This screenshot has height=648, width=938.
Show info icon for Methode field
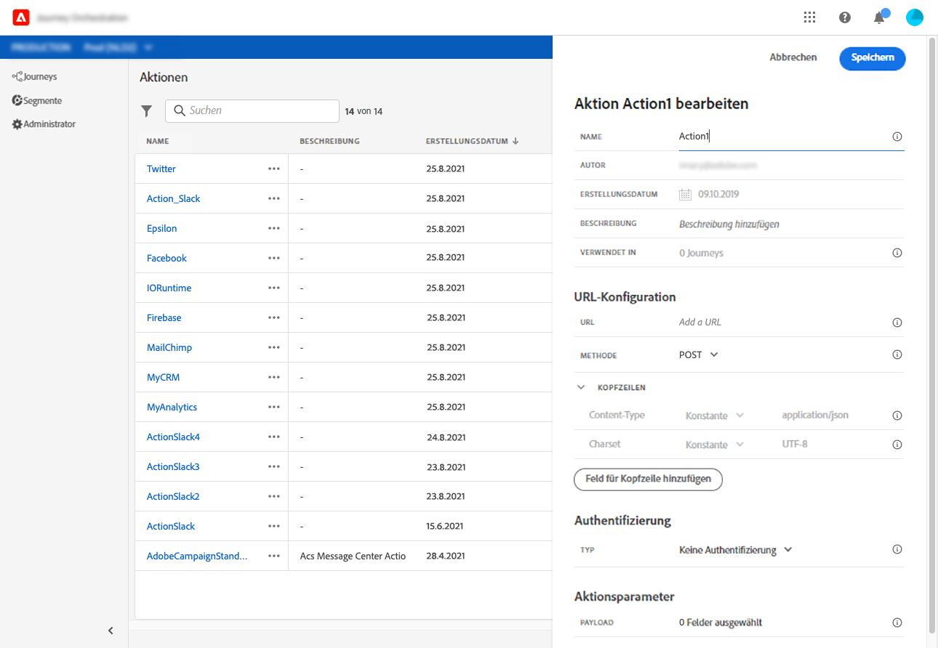pos(897,355)
